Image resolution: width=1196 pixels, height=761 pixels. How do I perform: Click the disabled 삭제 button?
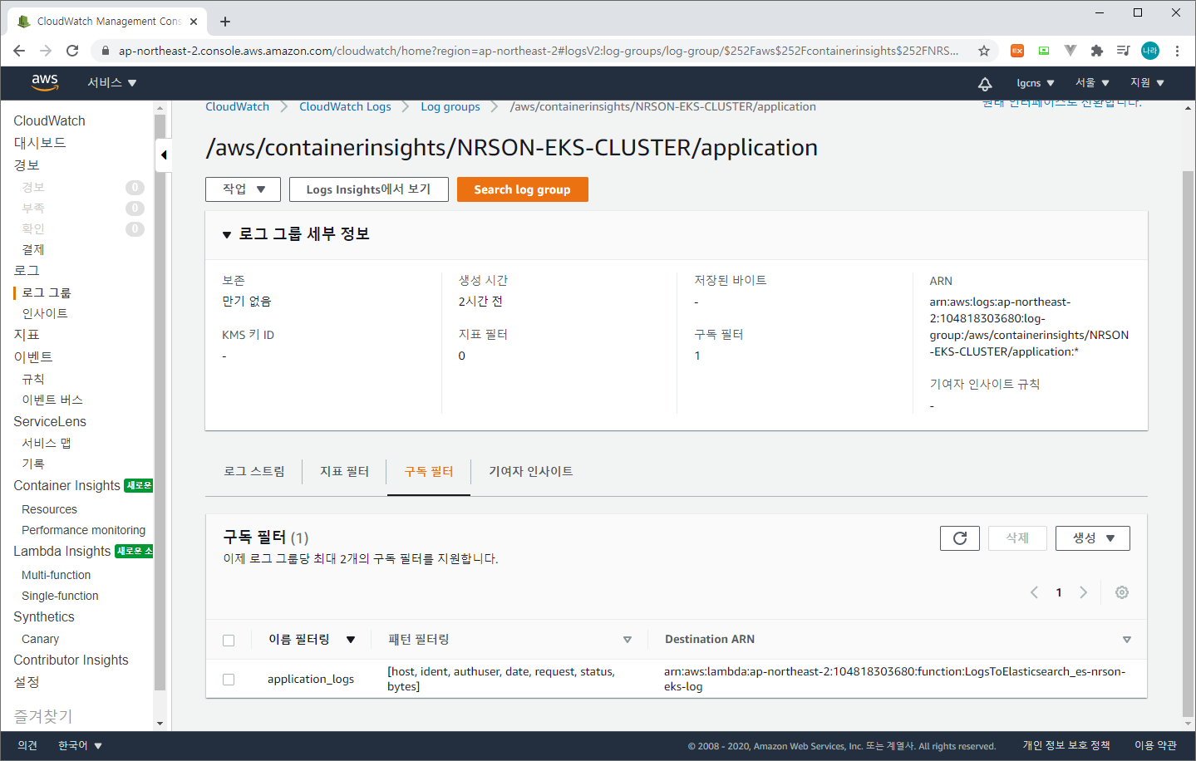tap(1018, 538)
